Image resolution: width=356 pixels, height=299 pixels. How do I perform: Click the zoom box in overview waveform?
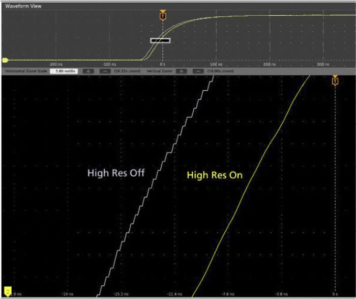[x=160, y=40]
